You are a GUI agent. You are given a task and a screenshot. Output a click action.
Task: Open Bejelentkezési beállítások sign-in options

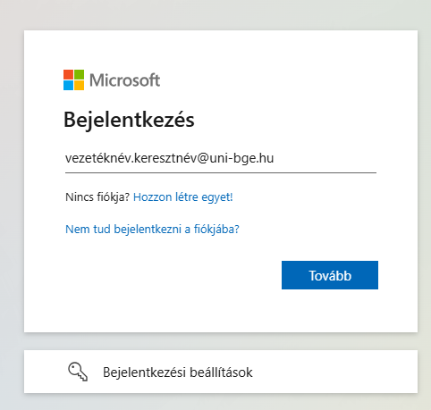pos(221,372)
